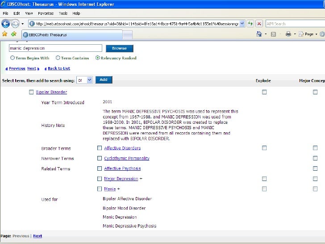The width and height of the screenshot is (325, 244).
Task: Click the Home icon in command bar
Action: pos(259,34)
